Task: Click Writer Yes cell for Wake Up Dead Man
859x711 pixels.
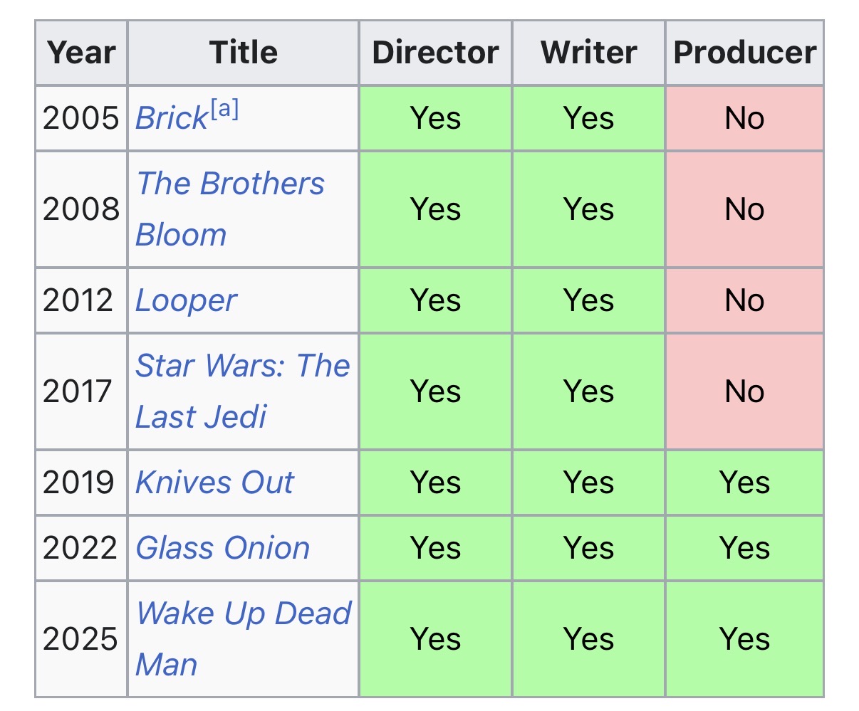Action: (x=588, y=638)
